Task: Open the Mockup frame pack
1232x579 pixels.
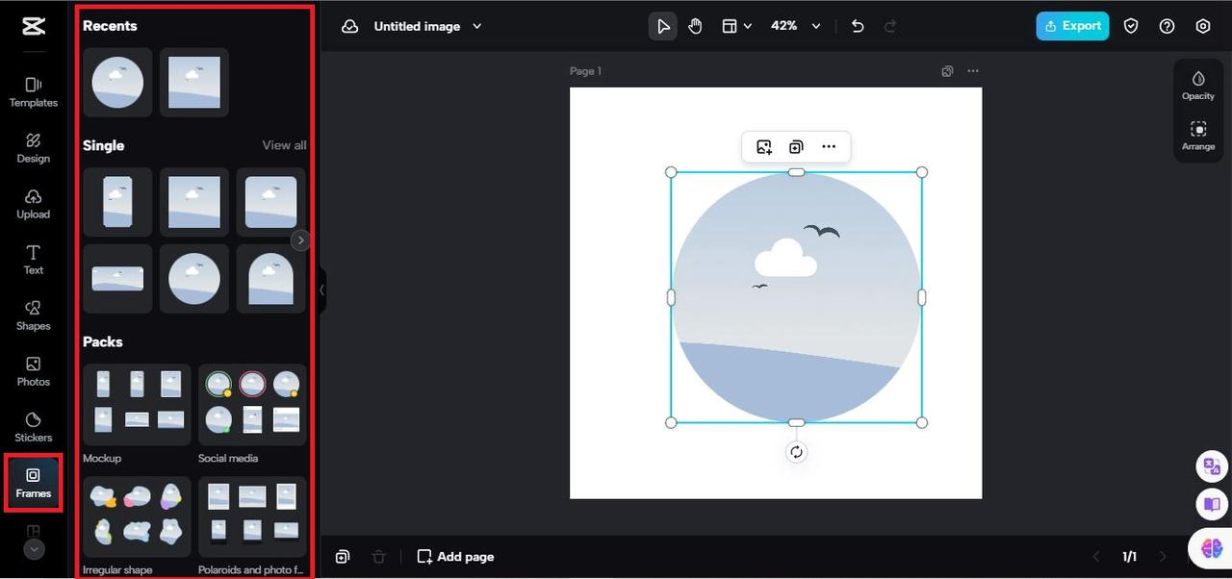Action: (137, 405)
